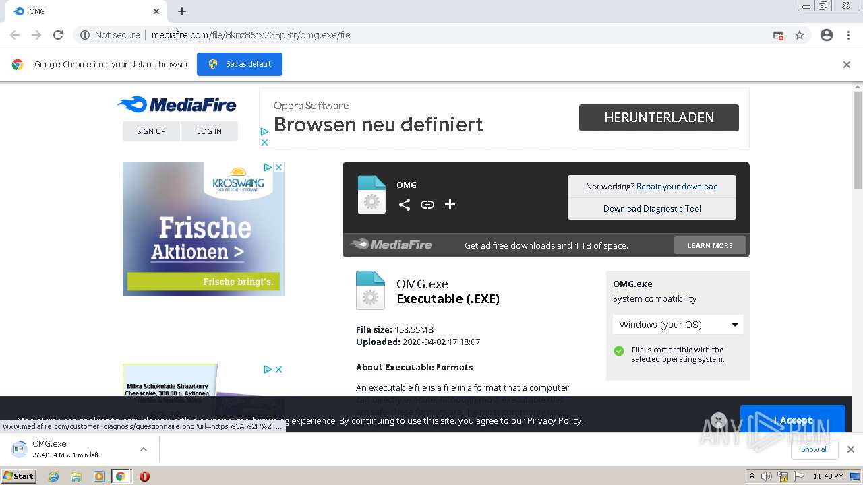Click the File size 153.55MB text
This screenshot has width=863, height=485.
[395, 330]
